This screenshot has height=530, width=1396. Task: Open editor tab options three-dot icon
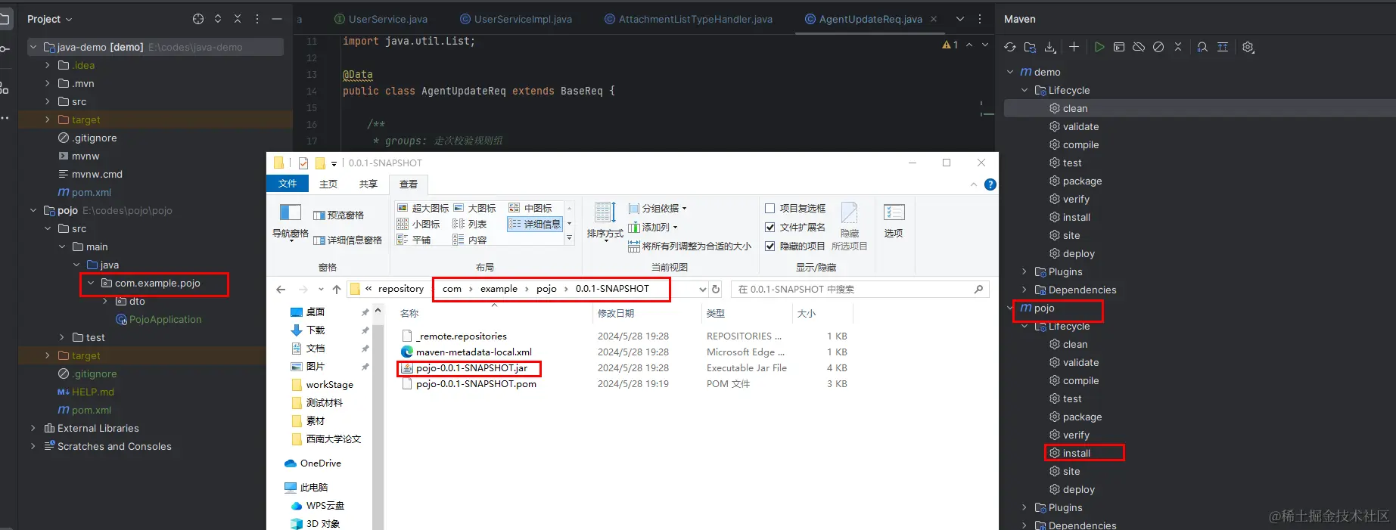980,19
